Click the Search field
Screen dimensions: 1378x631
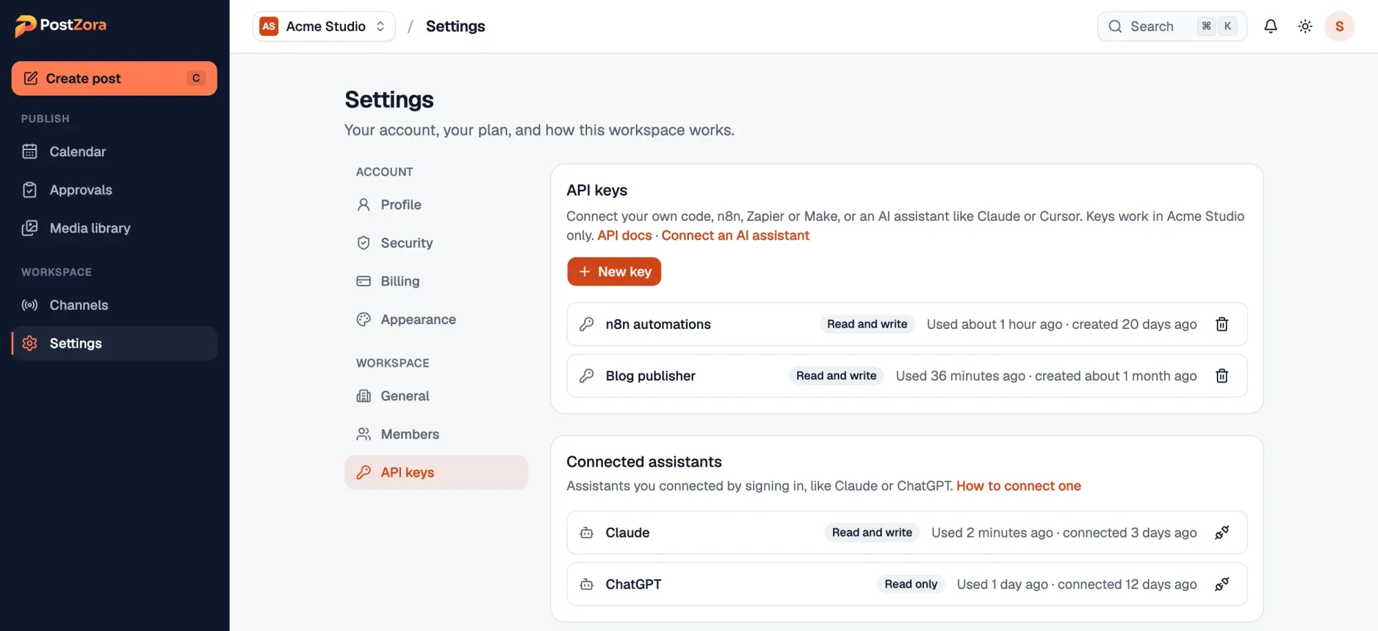click(1172, 26)
